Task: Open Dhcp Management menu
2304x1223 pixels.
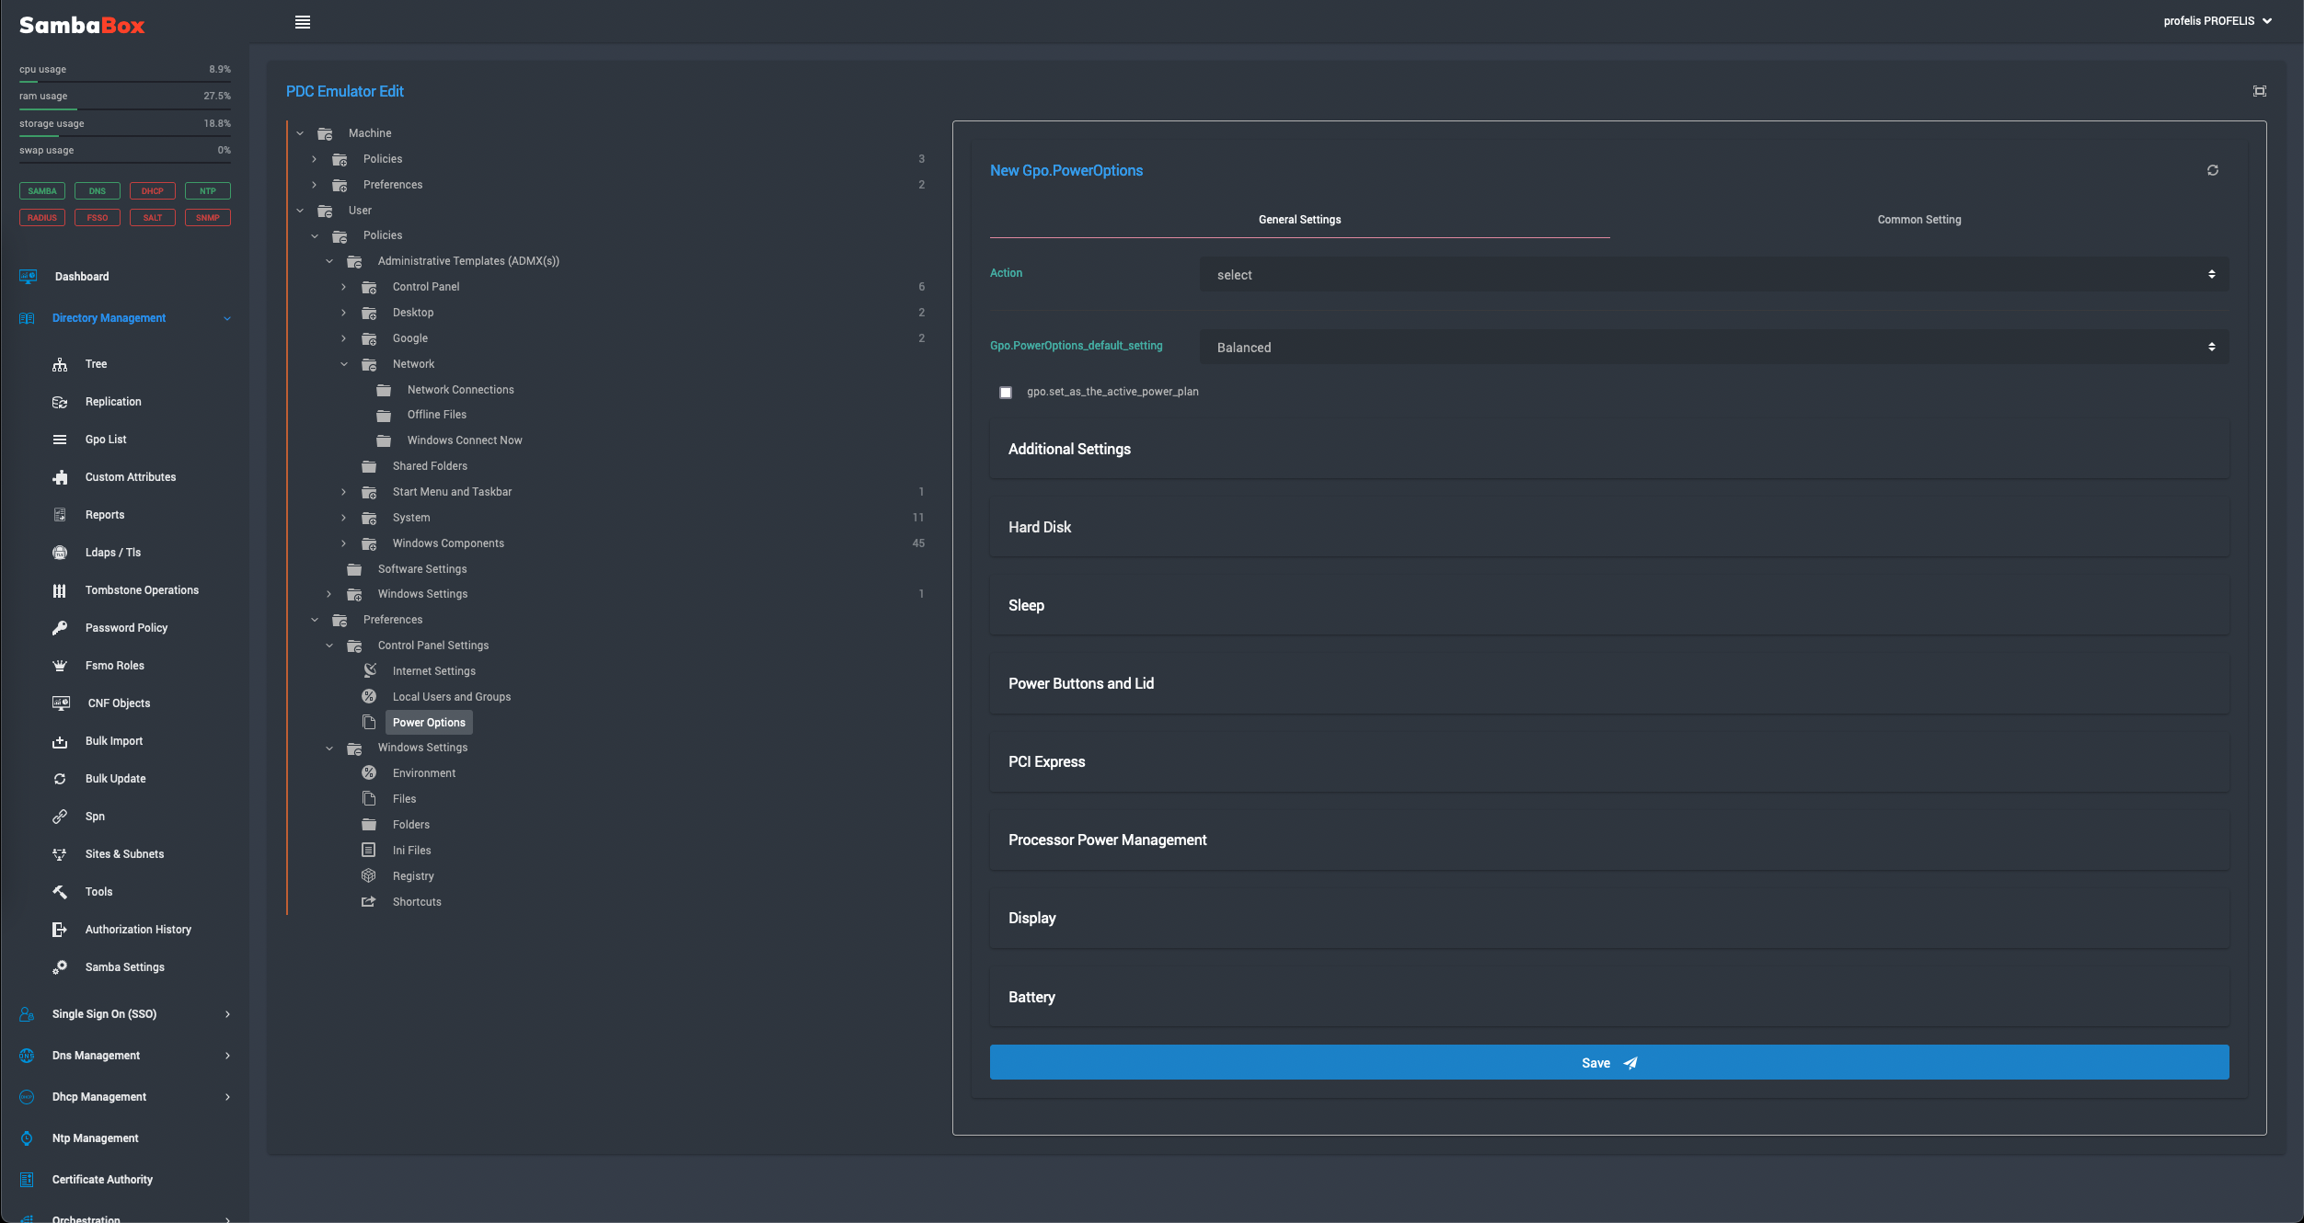Action: pyautogui.click(x=124, y=1097)
